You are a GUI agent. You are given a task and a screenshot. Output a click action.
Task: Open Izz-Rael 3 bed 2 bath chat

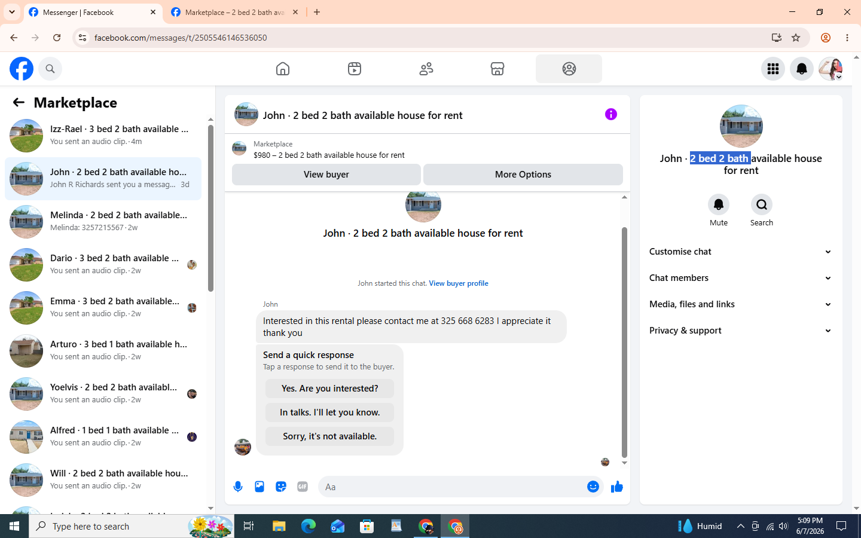point(103,135)
